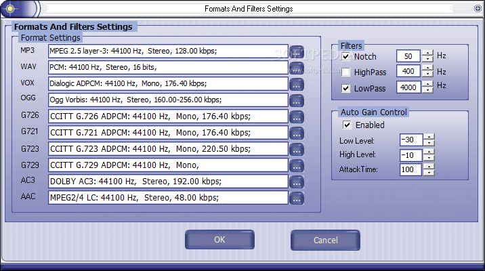Viewport: 485px width, 271px height.
Task: Click the High Level field showing -10
Action: [x=411, y=155]
